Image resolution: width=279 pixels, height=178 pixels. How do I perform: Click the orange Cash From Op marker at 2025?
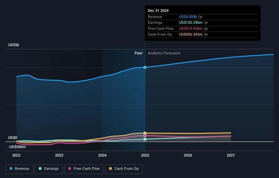[x=145, y=133]
